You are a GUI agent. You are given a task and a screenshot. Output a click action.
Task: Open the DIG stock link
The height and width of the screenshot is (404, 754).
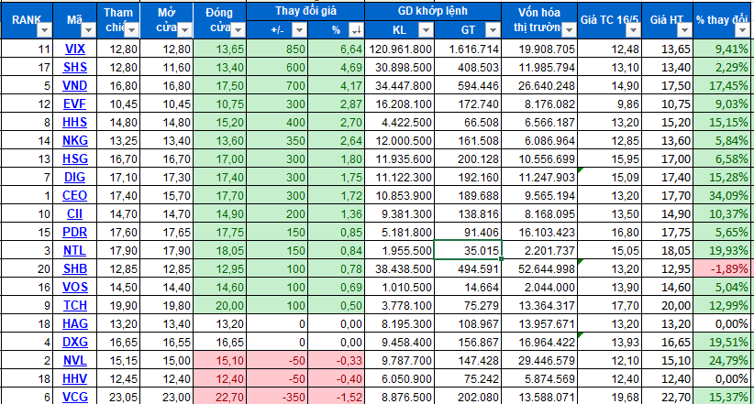pos(75,177)
